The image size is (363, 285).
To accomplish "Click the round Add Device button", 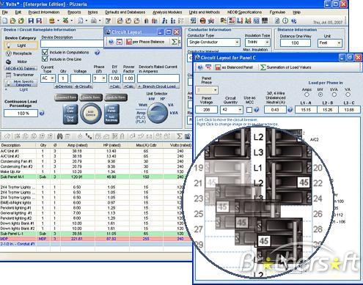I will click(91, 114).
